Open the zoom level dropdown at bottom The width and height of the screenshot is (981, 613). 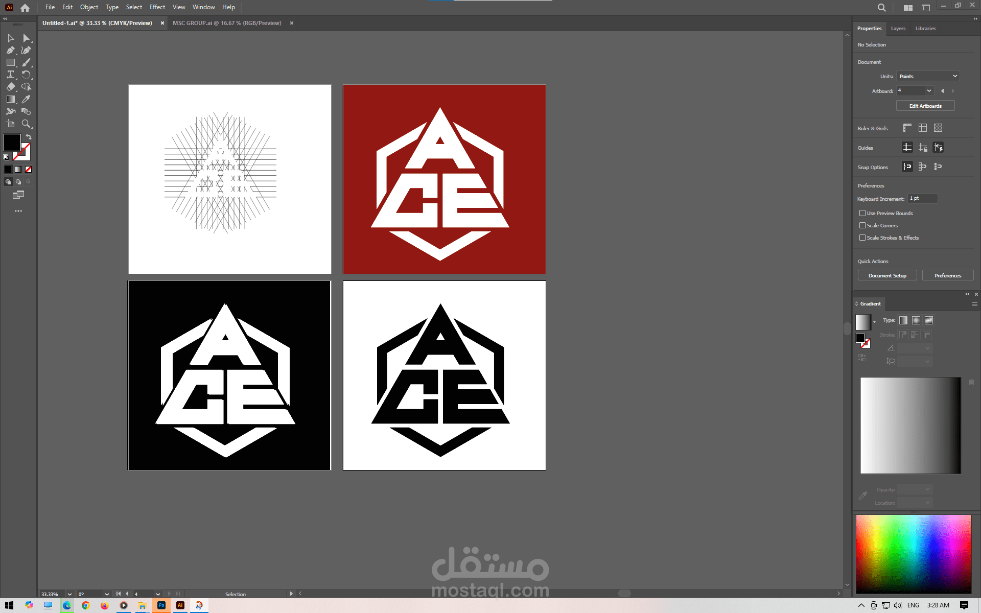(69, 594)
